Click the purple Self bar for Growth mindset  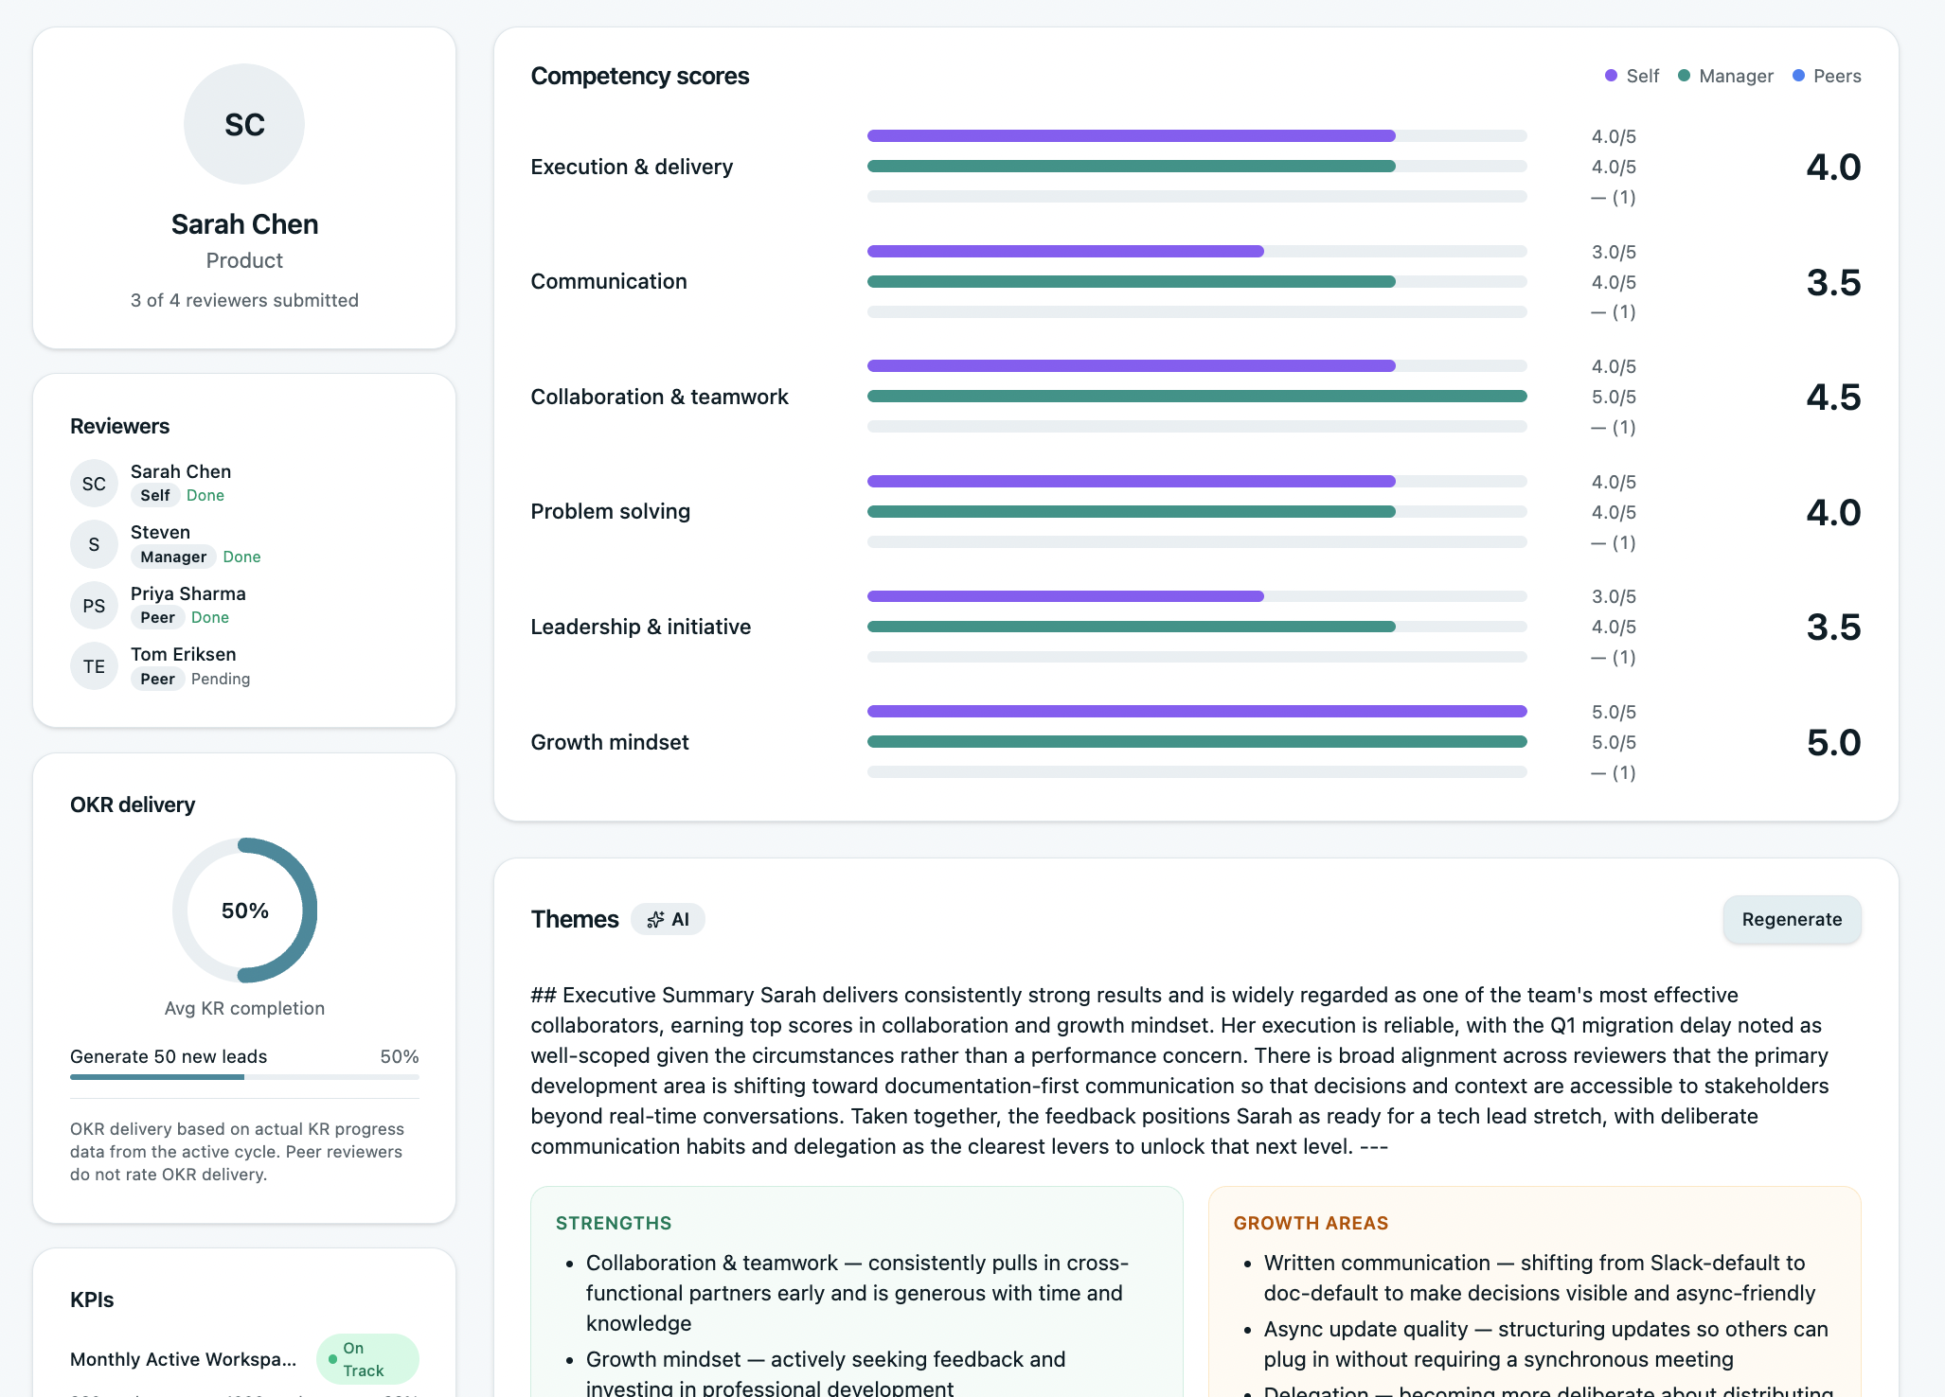[1197, 712]
